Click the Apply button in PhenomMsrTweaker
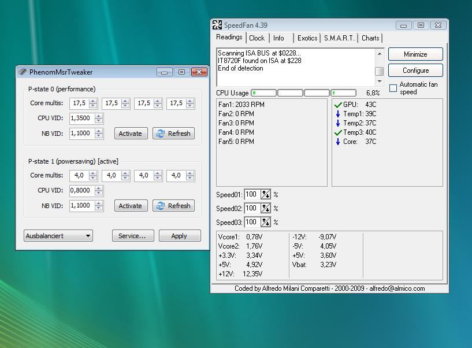The image size is (472, 348). pos(180,236)
